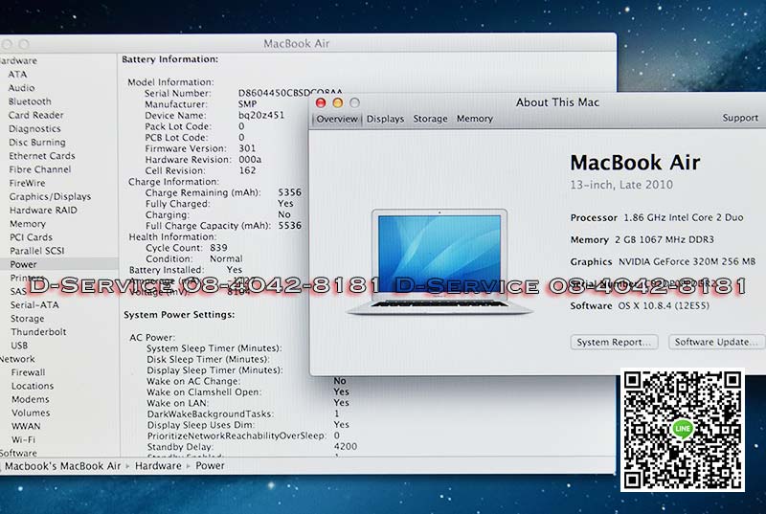
Task: Select Power in the sidebar
Action: (x=23, y=264)
